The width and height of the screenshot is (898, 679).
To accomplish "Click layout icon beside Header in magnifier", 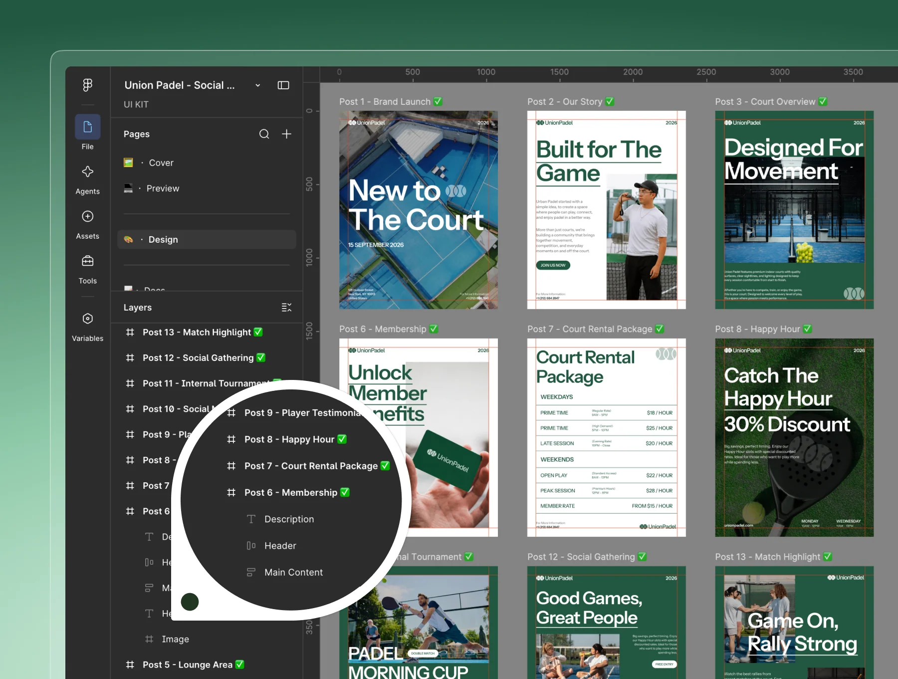I will coord(251,546).
